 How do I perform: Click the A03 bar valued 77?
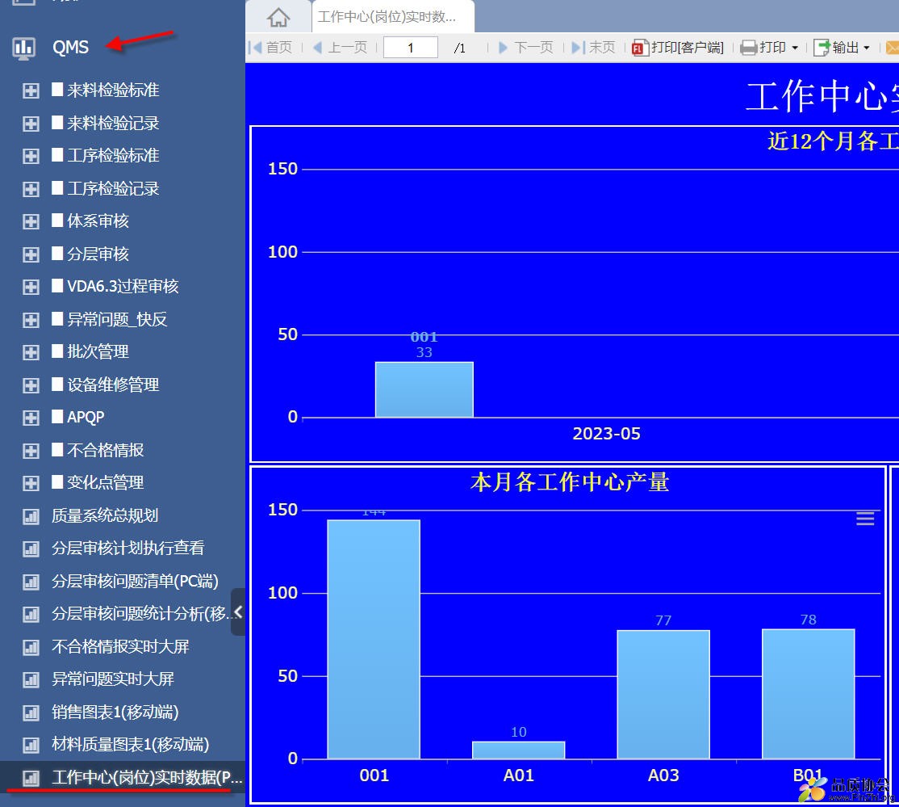point(663,695)
